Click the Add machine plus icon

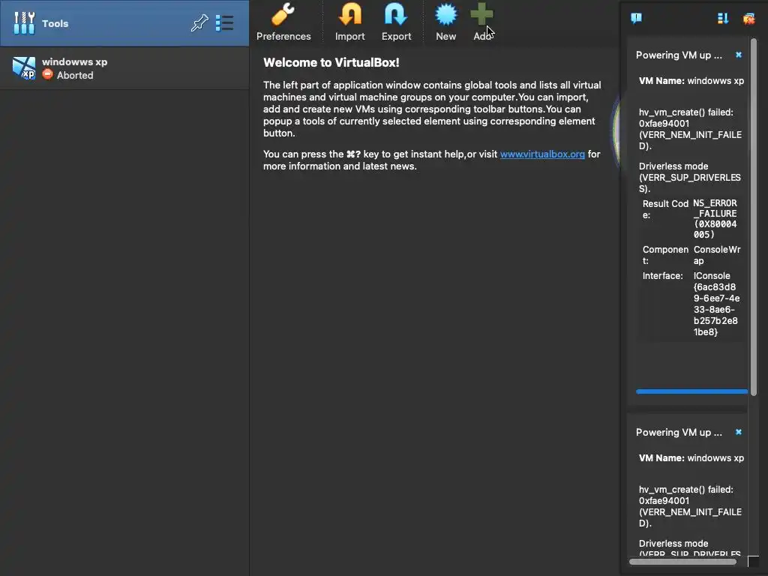[x=482, y=13]
